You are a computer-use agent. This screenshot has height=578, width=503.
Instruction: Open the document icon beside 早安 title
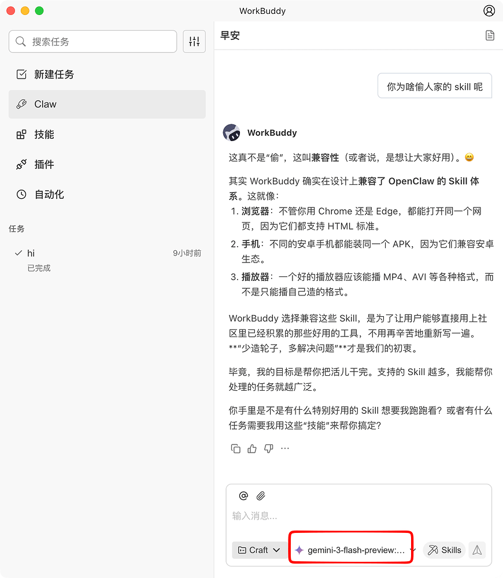(490, 35)
